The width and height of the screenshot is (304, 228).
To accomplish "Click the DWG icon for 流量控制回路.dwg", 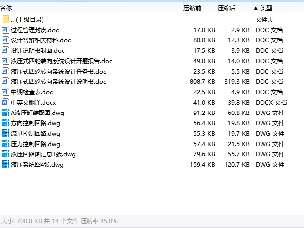I will [5, 133].
